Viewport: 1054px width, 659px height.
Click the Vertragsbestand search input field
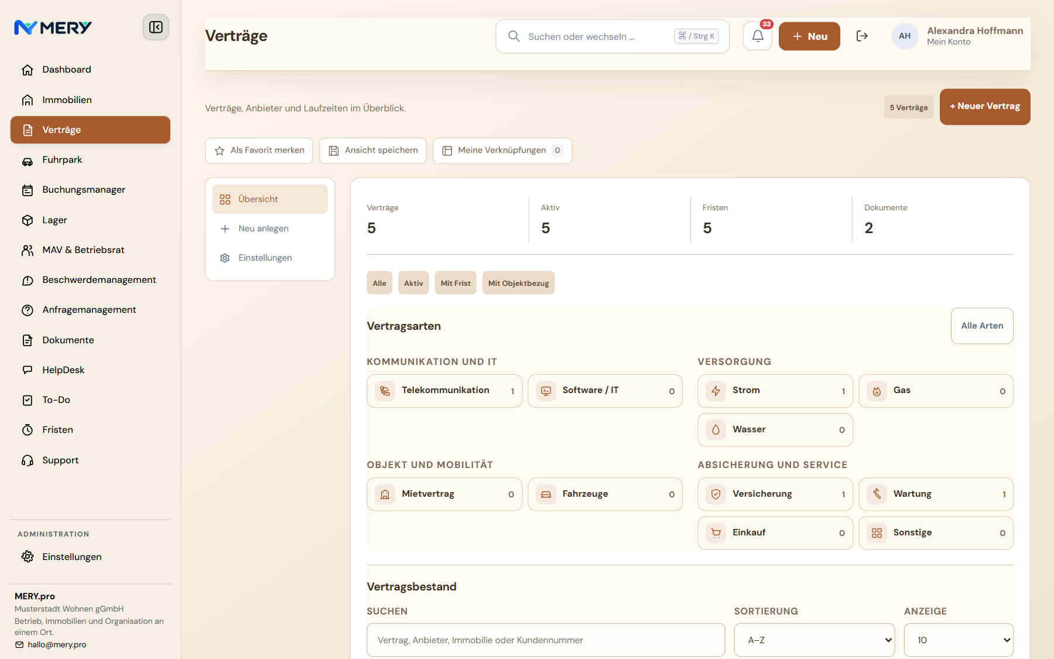tap(546, 640)
